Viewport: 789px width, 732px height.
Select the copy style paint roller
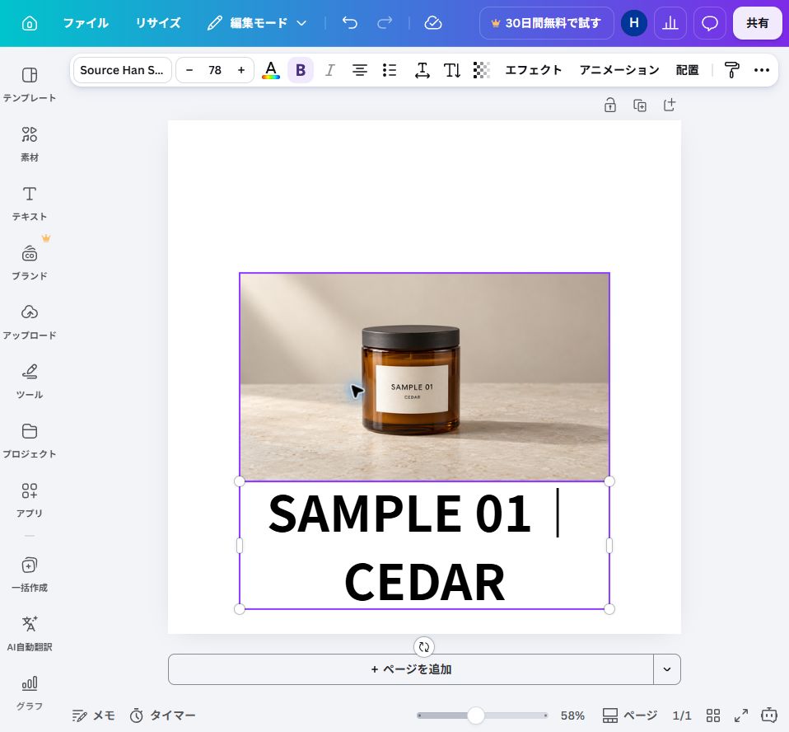click(731, 70)
